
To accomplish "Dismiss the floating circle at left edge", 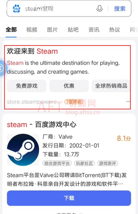I will (3, 68).
